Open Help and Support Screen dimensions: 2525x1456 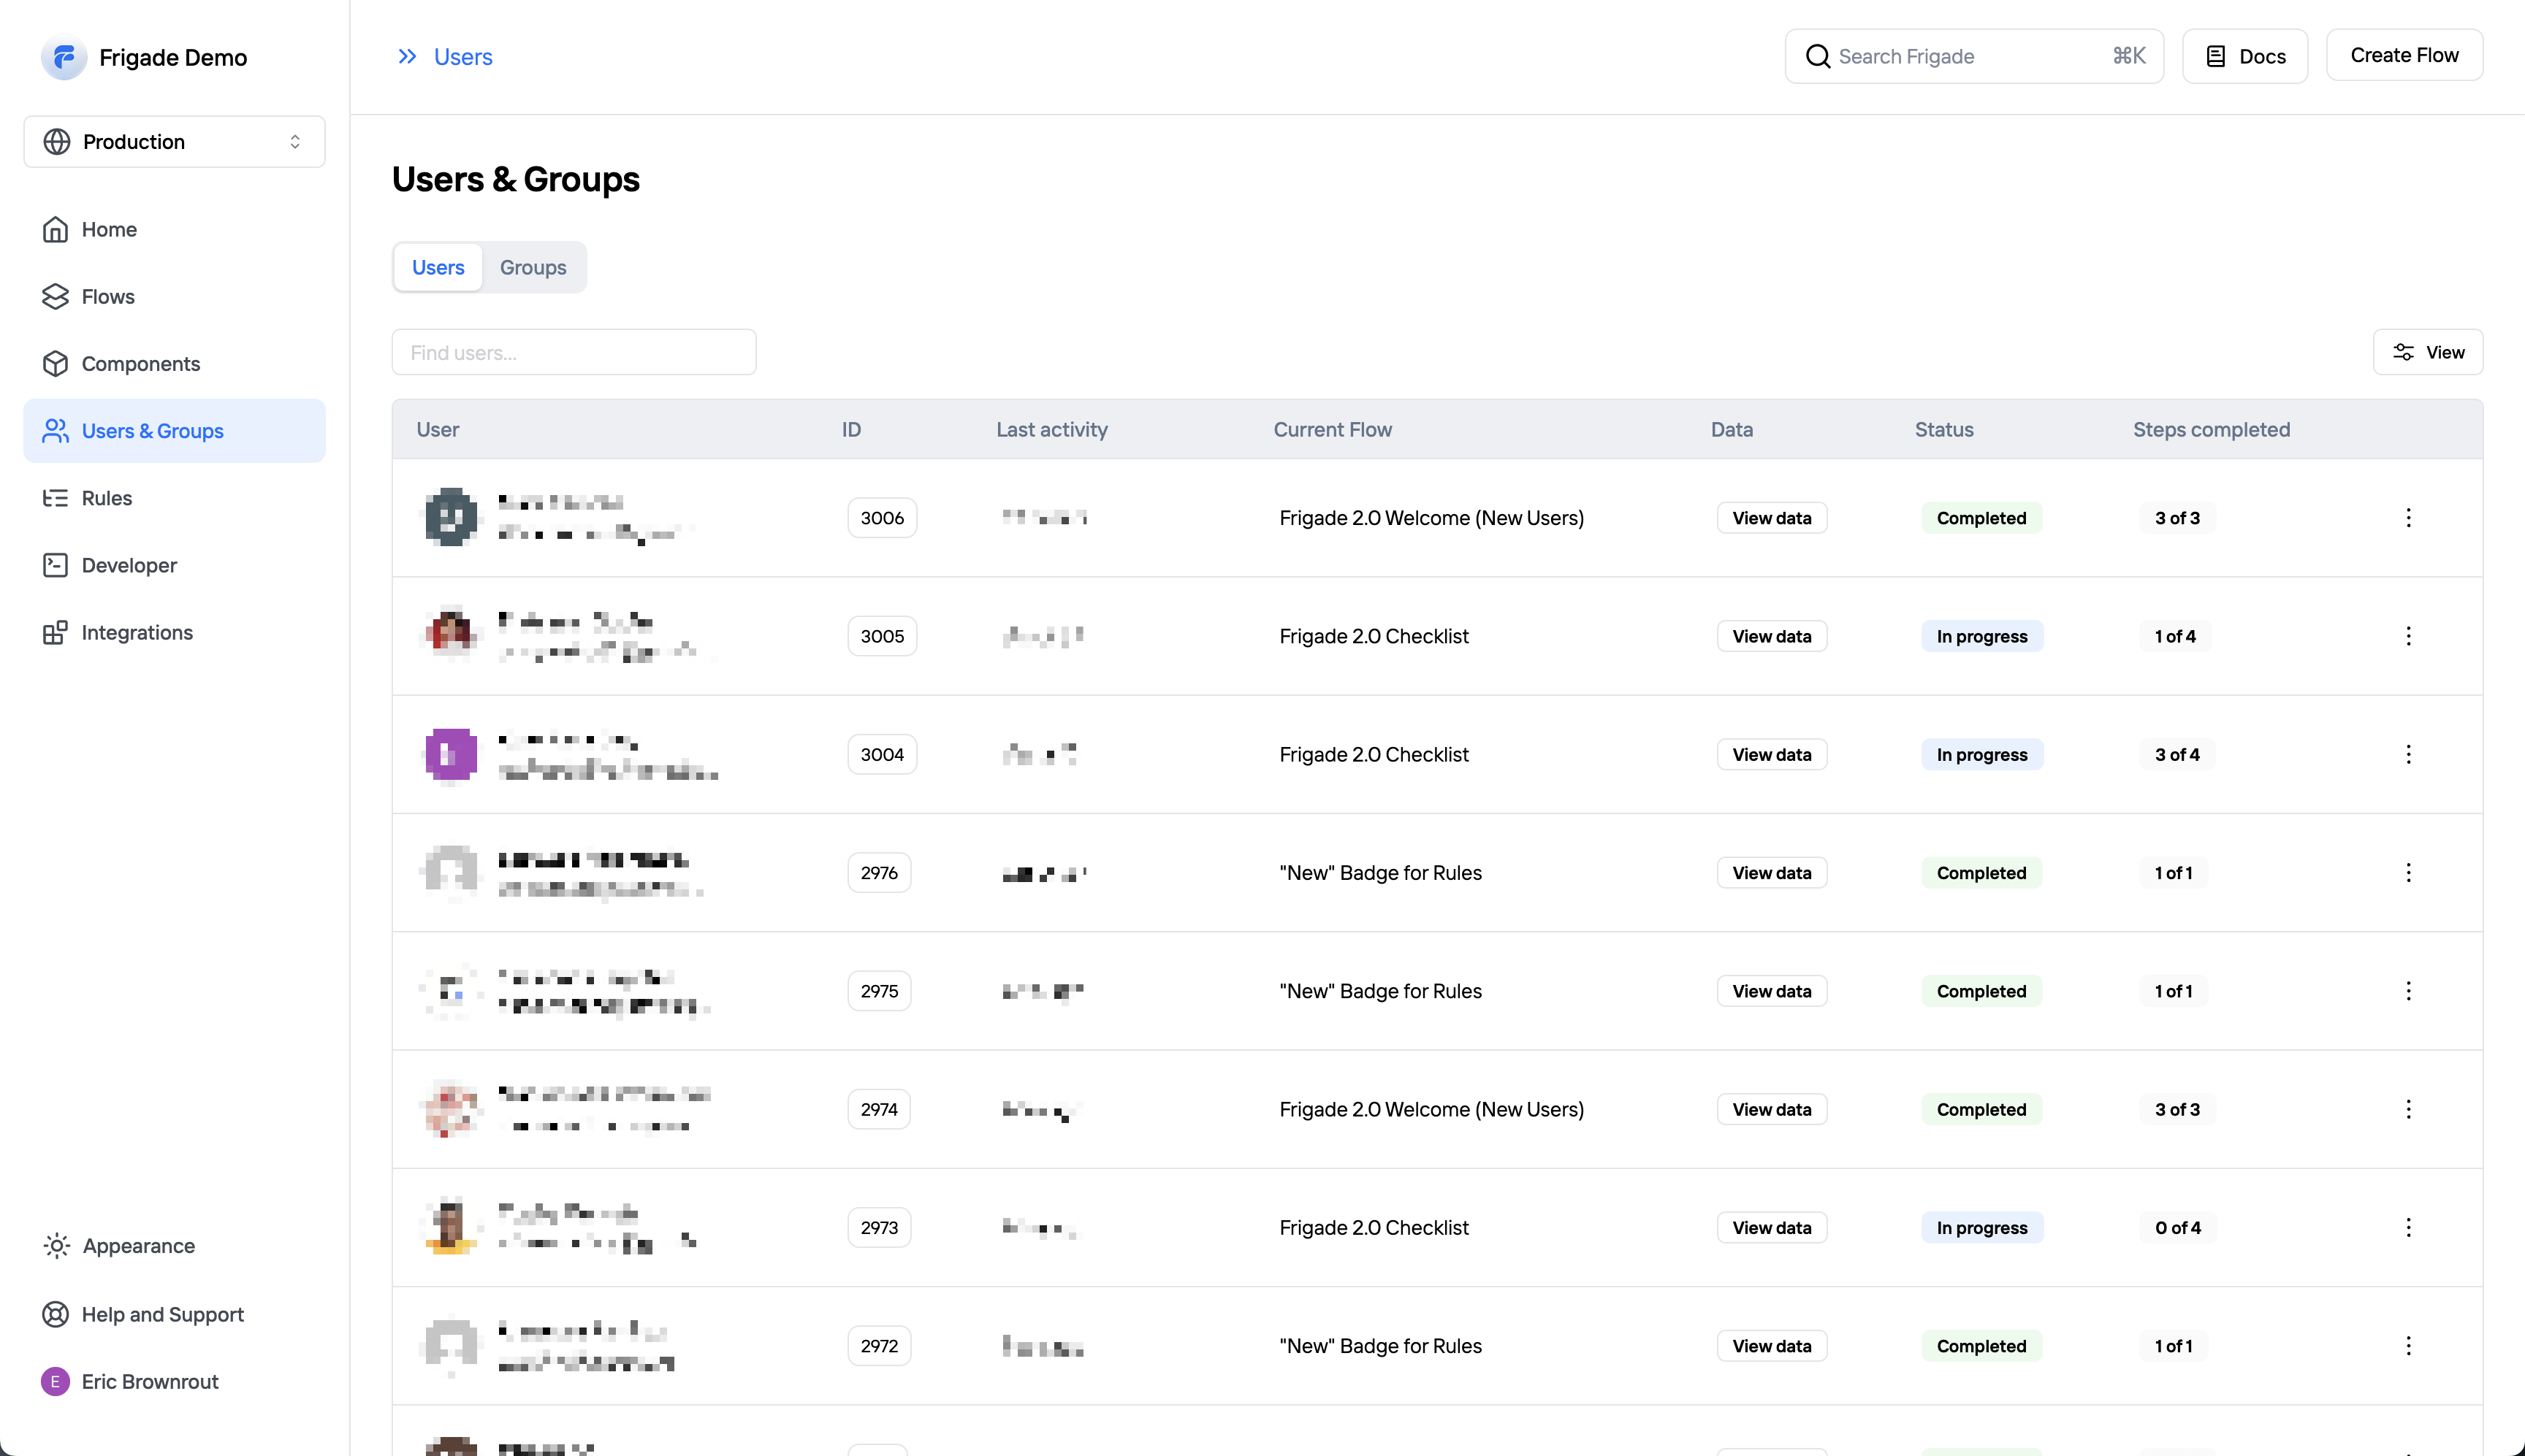point(162,1314)
